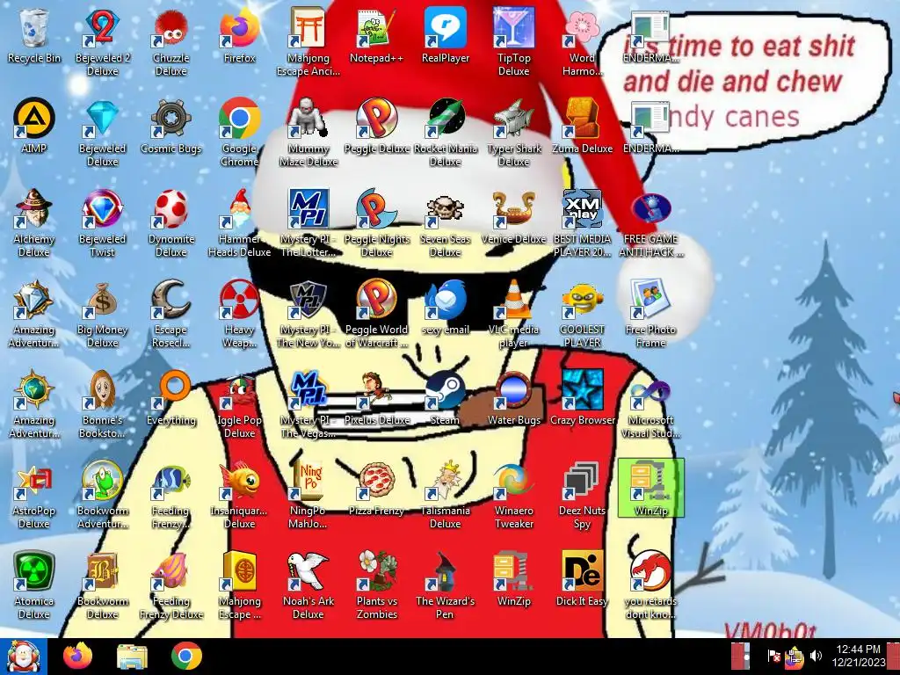Launch Bejeweled 2 Deluxe shortcut
Viewport: 900px width, 675px height.
coord(103,42)
